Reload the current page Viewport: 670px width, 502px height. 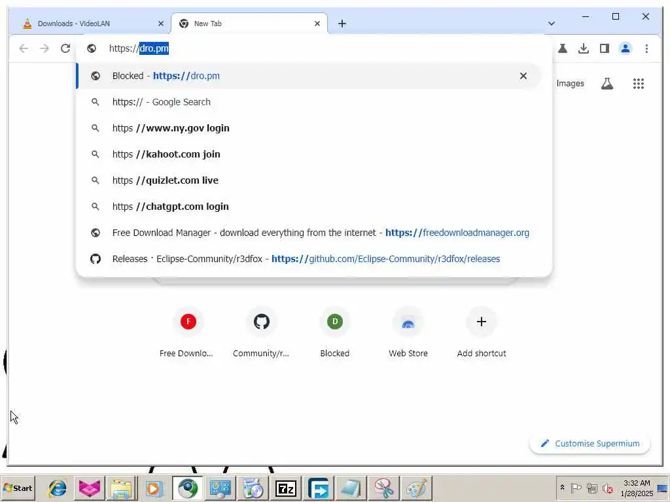65,48
